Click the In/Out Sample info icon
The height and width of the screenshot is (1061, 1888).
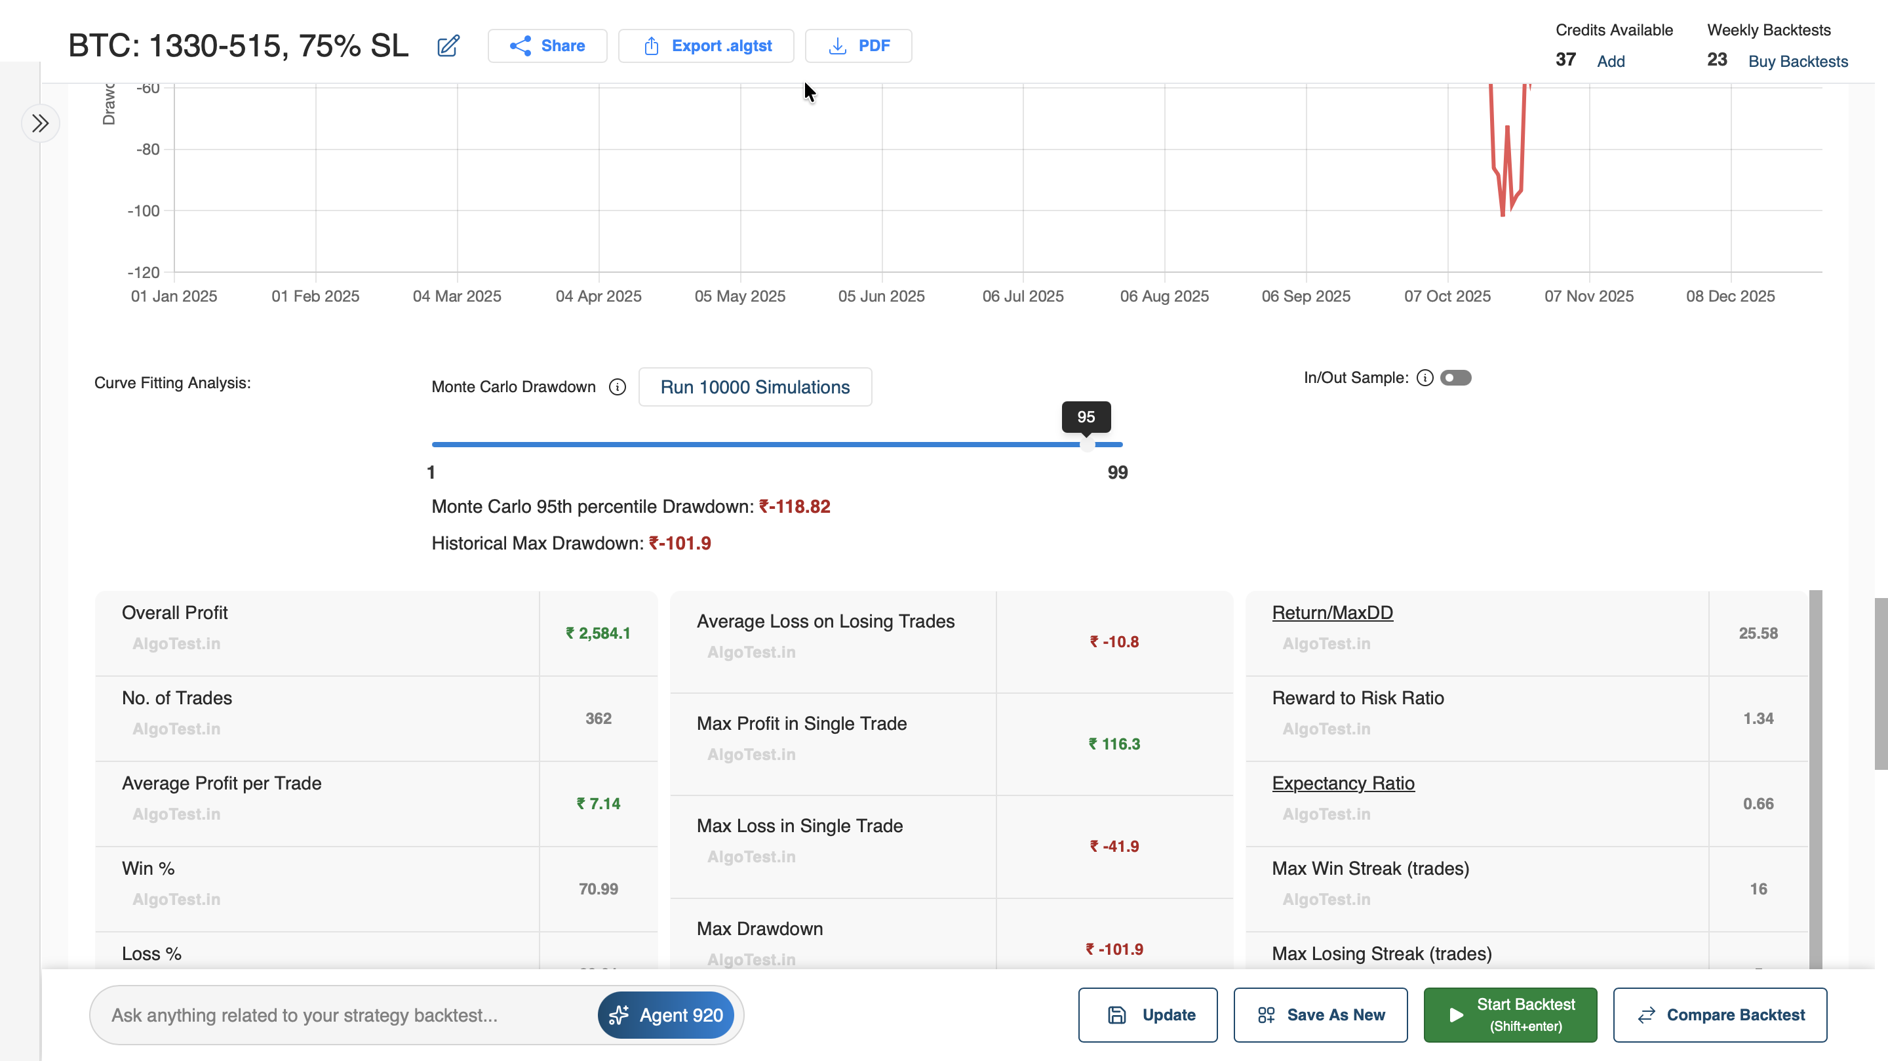[x=1424, y=378]
